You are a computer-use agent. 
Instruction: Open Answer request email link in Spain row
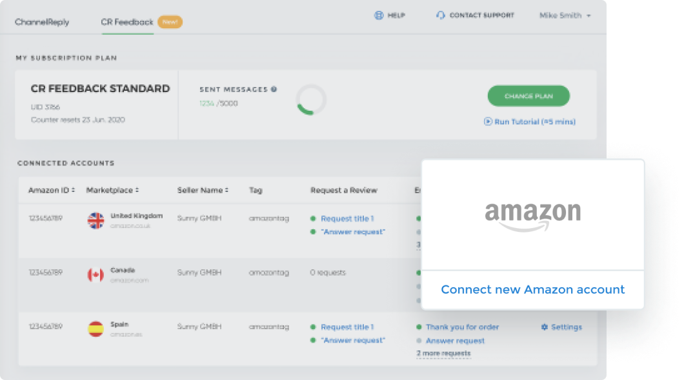click(x=455, y=340)
